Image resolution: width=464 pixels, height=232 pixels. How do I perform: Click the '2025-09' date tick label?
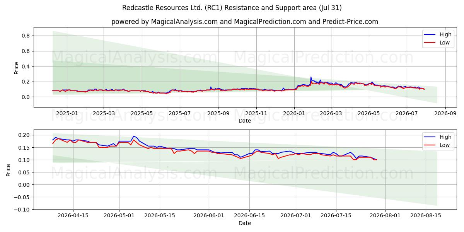(218, 113)
